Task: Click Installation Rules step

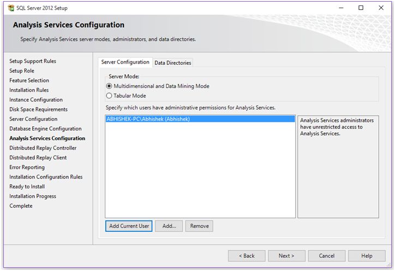Action: click(29, 90)
